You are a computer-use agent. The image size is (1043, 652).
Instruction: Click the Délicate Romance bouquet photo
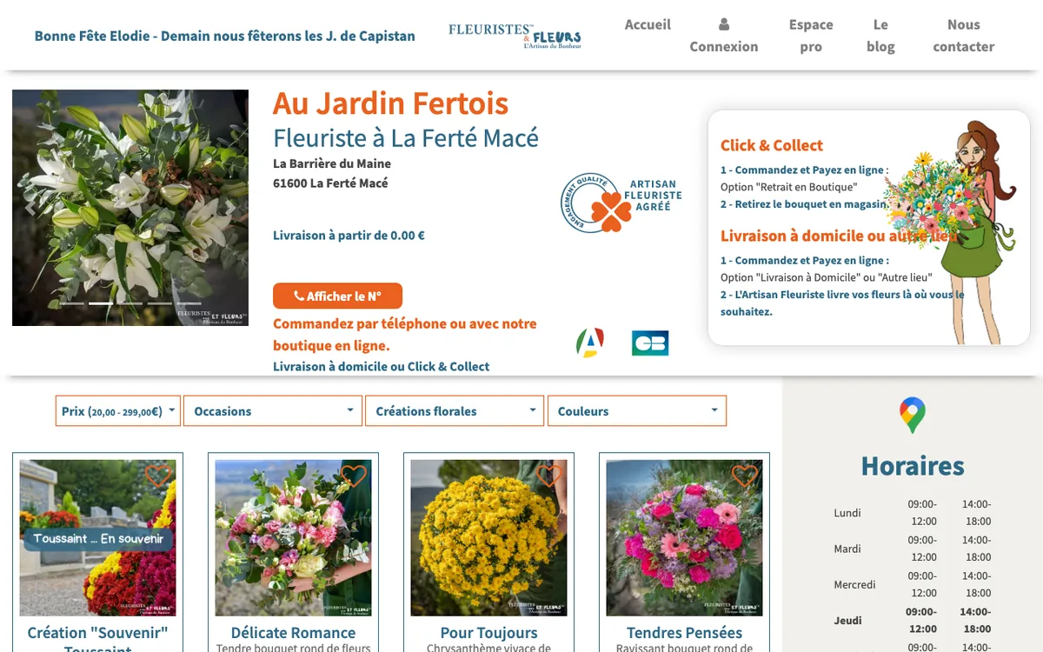coord(293,538)
